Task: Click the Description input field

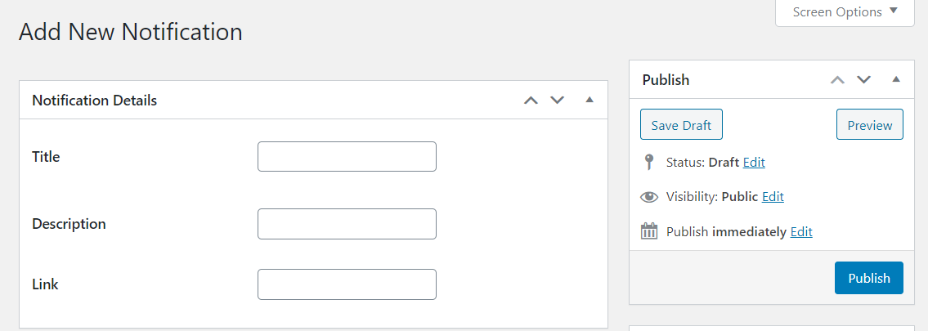Action: tap(347, 224)
